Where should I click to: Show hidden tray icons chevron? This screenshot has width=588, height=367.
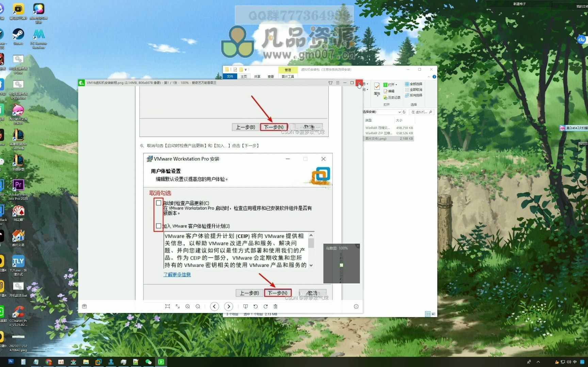538,362
